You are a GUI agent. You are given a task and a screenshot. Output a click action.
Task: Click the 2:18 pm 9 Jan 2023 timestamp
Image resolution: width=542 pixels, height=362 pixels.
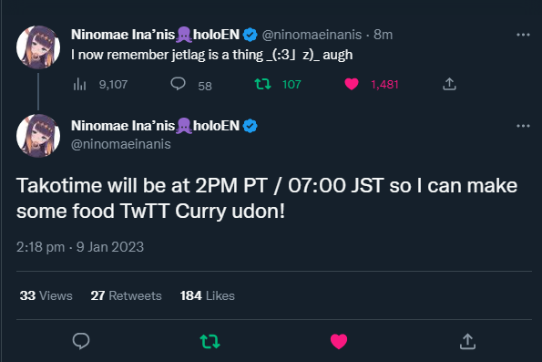point(80,247)
